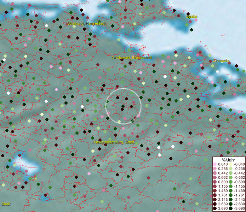The height and width of the screenshot is (212, 246).
Task: Click the 1.761 legend value text
Action: click(223, 195)
